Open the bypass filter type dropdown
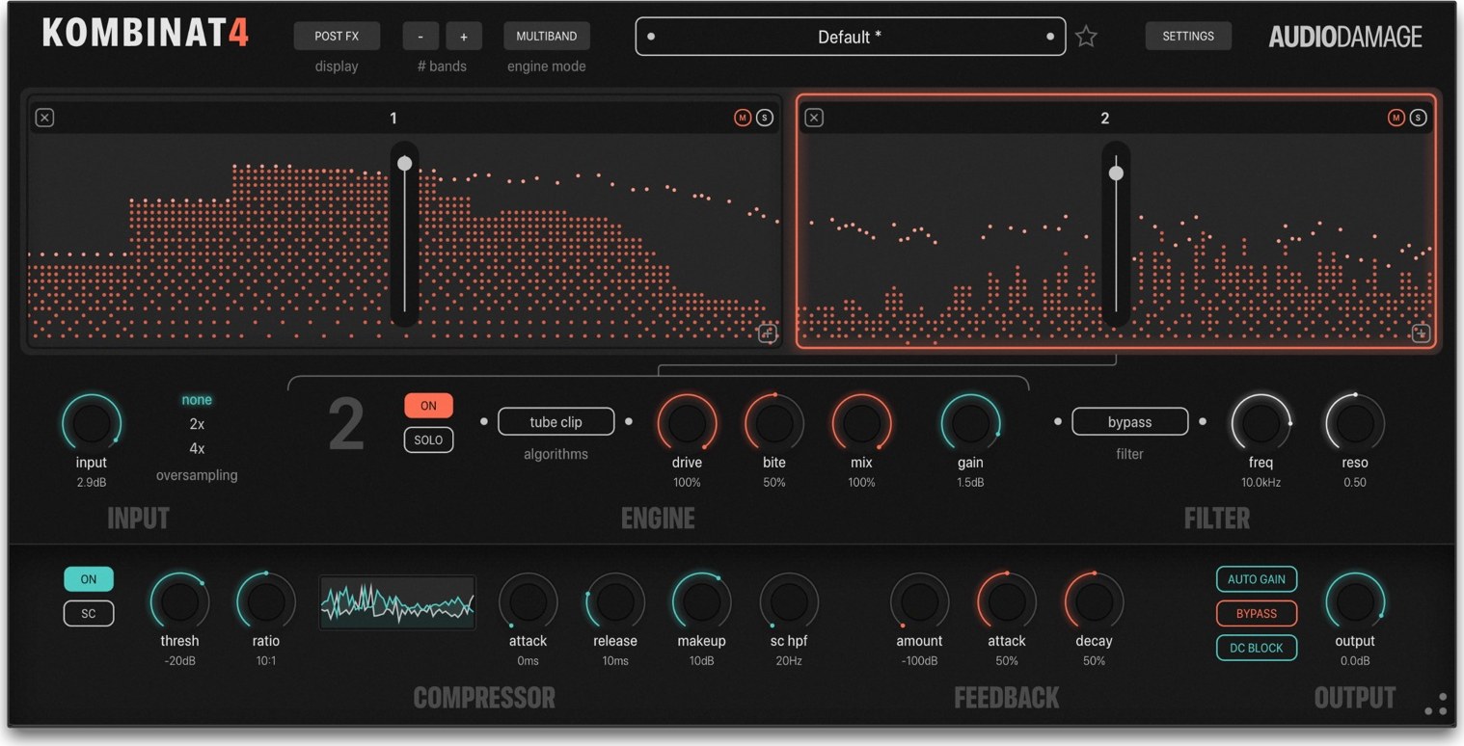The height and width of the screenshot is (746, 1464). (1129, 422)
